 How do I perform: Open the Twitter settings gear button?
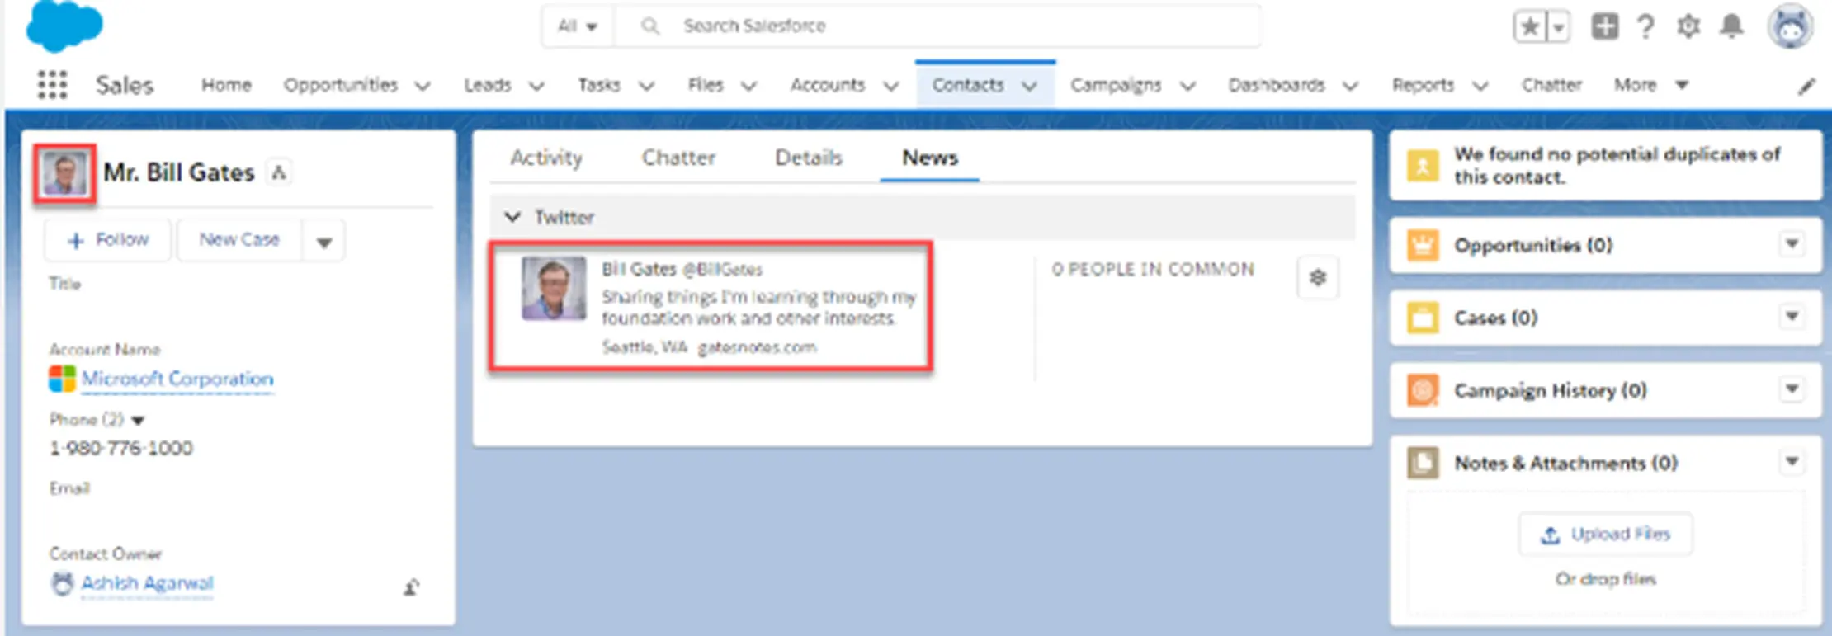[1318, 278]
